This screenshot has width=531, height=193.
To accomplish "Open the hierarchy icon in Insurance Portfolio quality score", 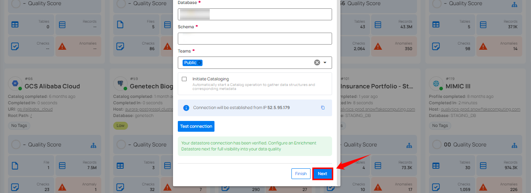I will click(409, 145).
